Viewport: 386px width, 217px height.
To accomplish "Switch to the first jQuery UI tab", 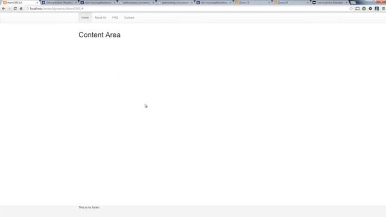I will pos(252,2).
